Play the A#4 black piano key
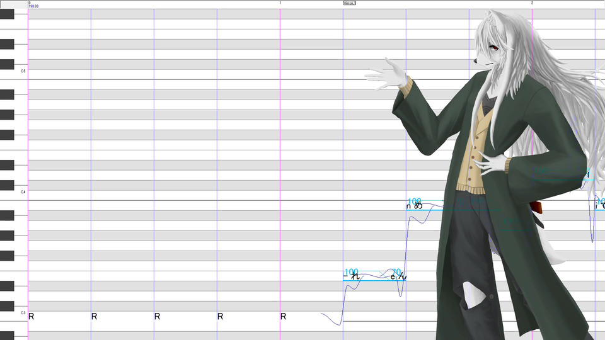This screenshot has height=340, width=605. pyautogui.click(x=7, y=94)
